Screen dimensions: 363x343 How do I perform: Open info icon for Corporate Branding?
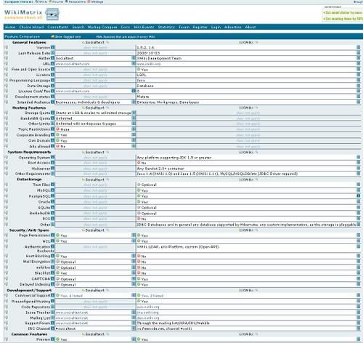click(52, 134)
